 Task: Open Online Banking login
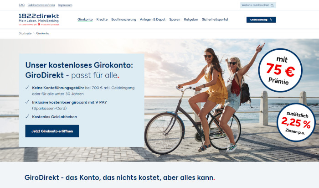point(261,20)
